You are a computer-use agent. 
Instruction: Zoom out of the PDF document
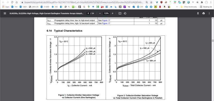(100, 13)
